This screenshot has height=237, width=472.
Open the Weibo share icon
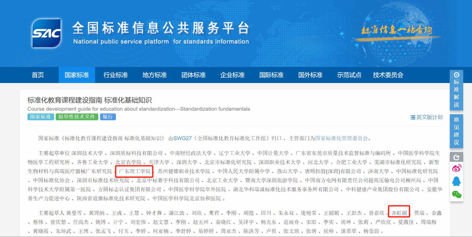[x=456, y=168]
